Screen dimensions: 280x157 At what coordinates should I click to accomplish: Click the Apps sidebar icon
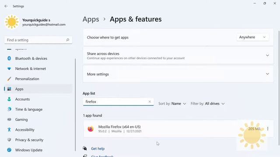tap(9, 89)
